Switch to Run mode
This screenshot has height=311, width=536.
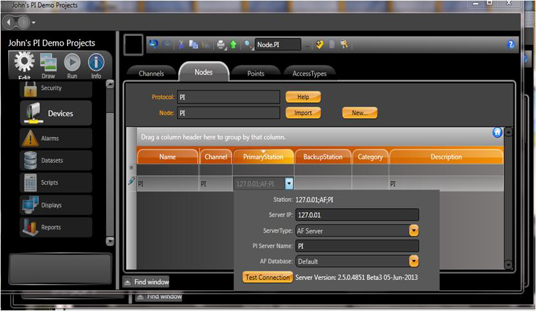(x=72, y=66)
